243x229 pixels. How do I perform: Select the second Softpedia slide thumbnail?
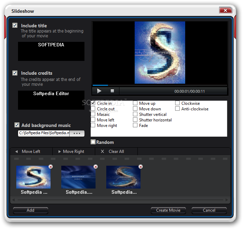(x=79, y=177)
